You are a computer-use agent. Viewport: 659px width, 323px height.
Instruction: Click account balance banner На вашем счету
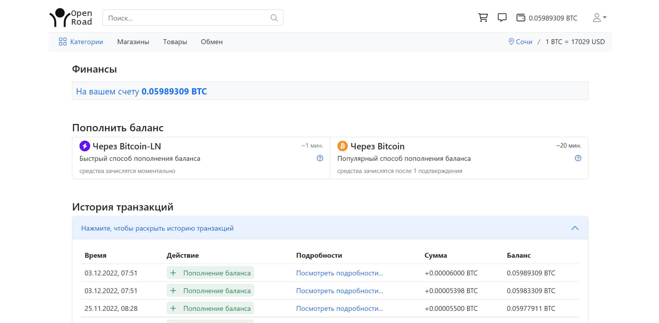coord(330,91)
